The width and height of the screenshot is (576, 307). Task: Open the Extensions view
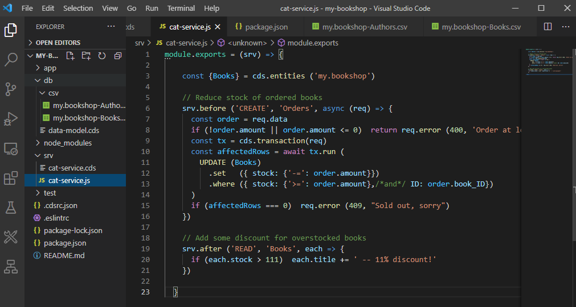click(x=11, y=178)
